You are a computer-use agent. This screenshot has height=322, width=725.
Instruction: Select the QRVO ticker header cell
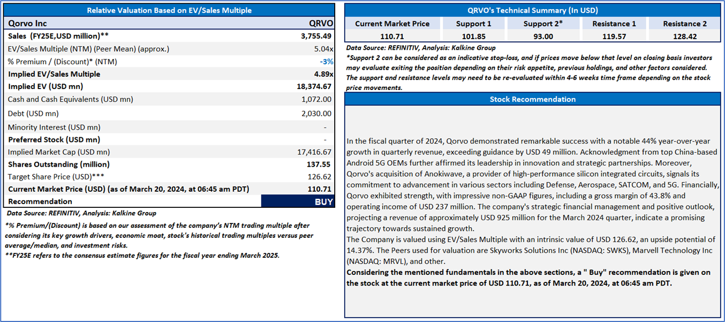click(321, 24)
